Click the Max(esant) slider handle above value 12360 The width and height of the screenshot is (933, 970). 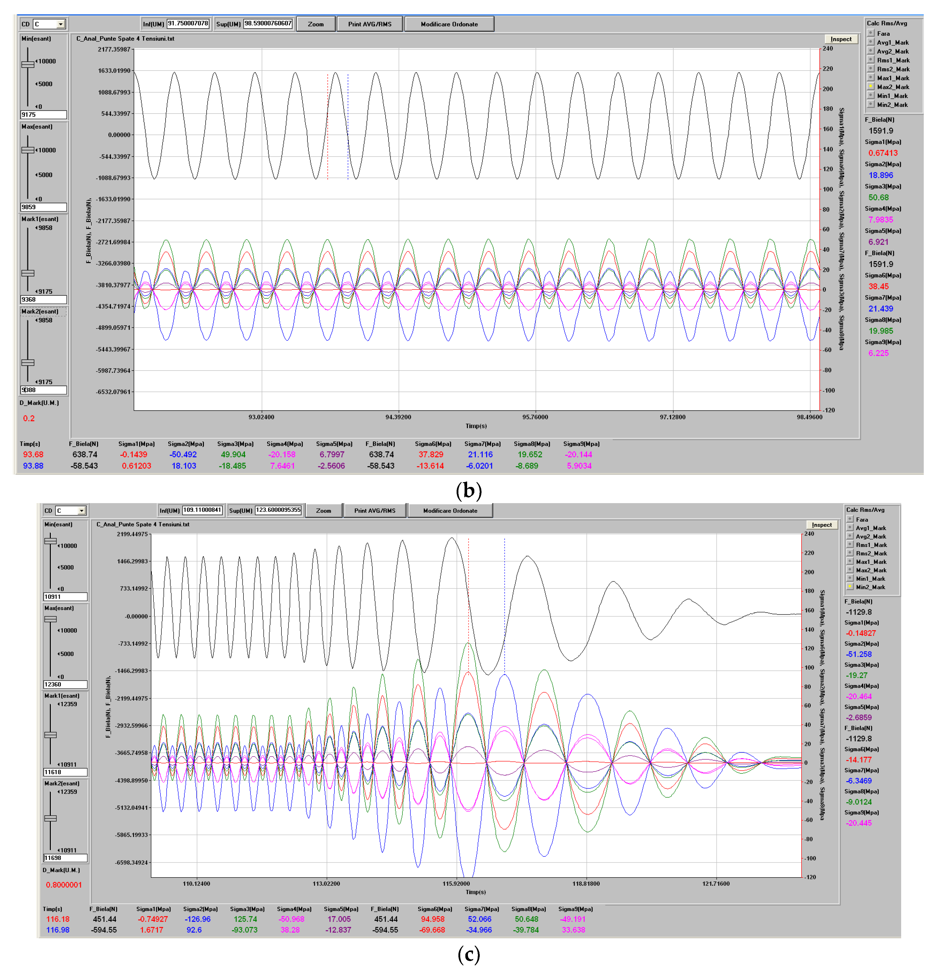(x=50, y=619)
